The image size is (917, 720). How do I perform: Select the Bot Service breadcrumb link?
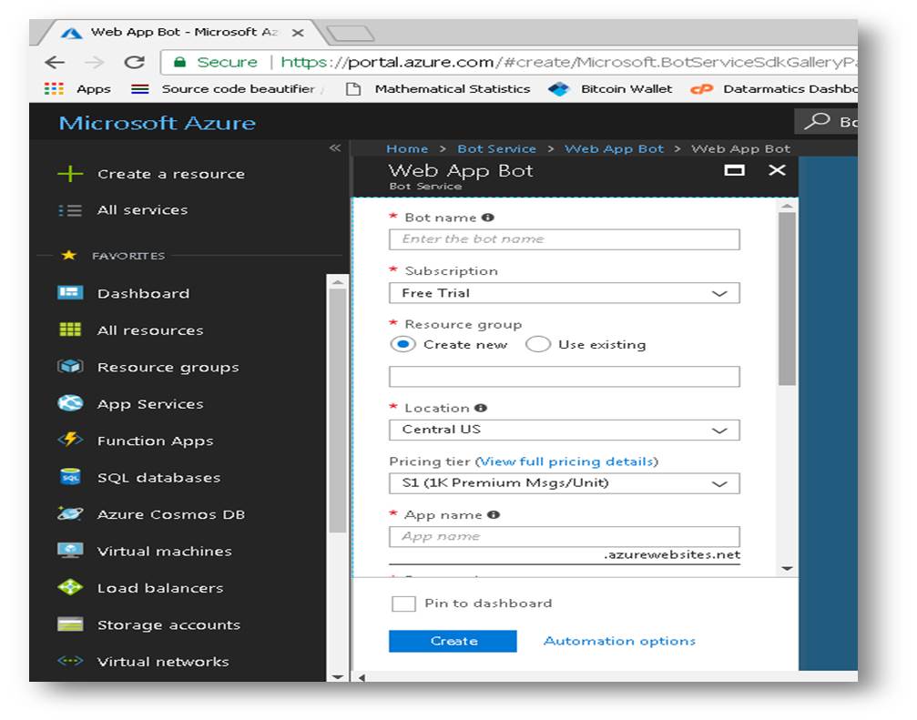(x=496, y=148)
